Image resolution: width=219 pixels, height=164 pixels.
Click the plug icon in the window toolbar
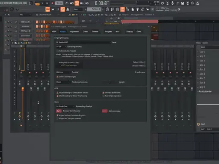pyautogui.click(x=137, y=9)
